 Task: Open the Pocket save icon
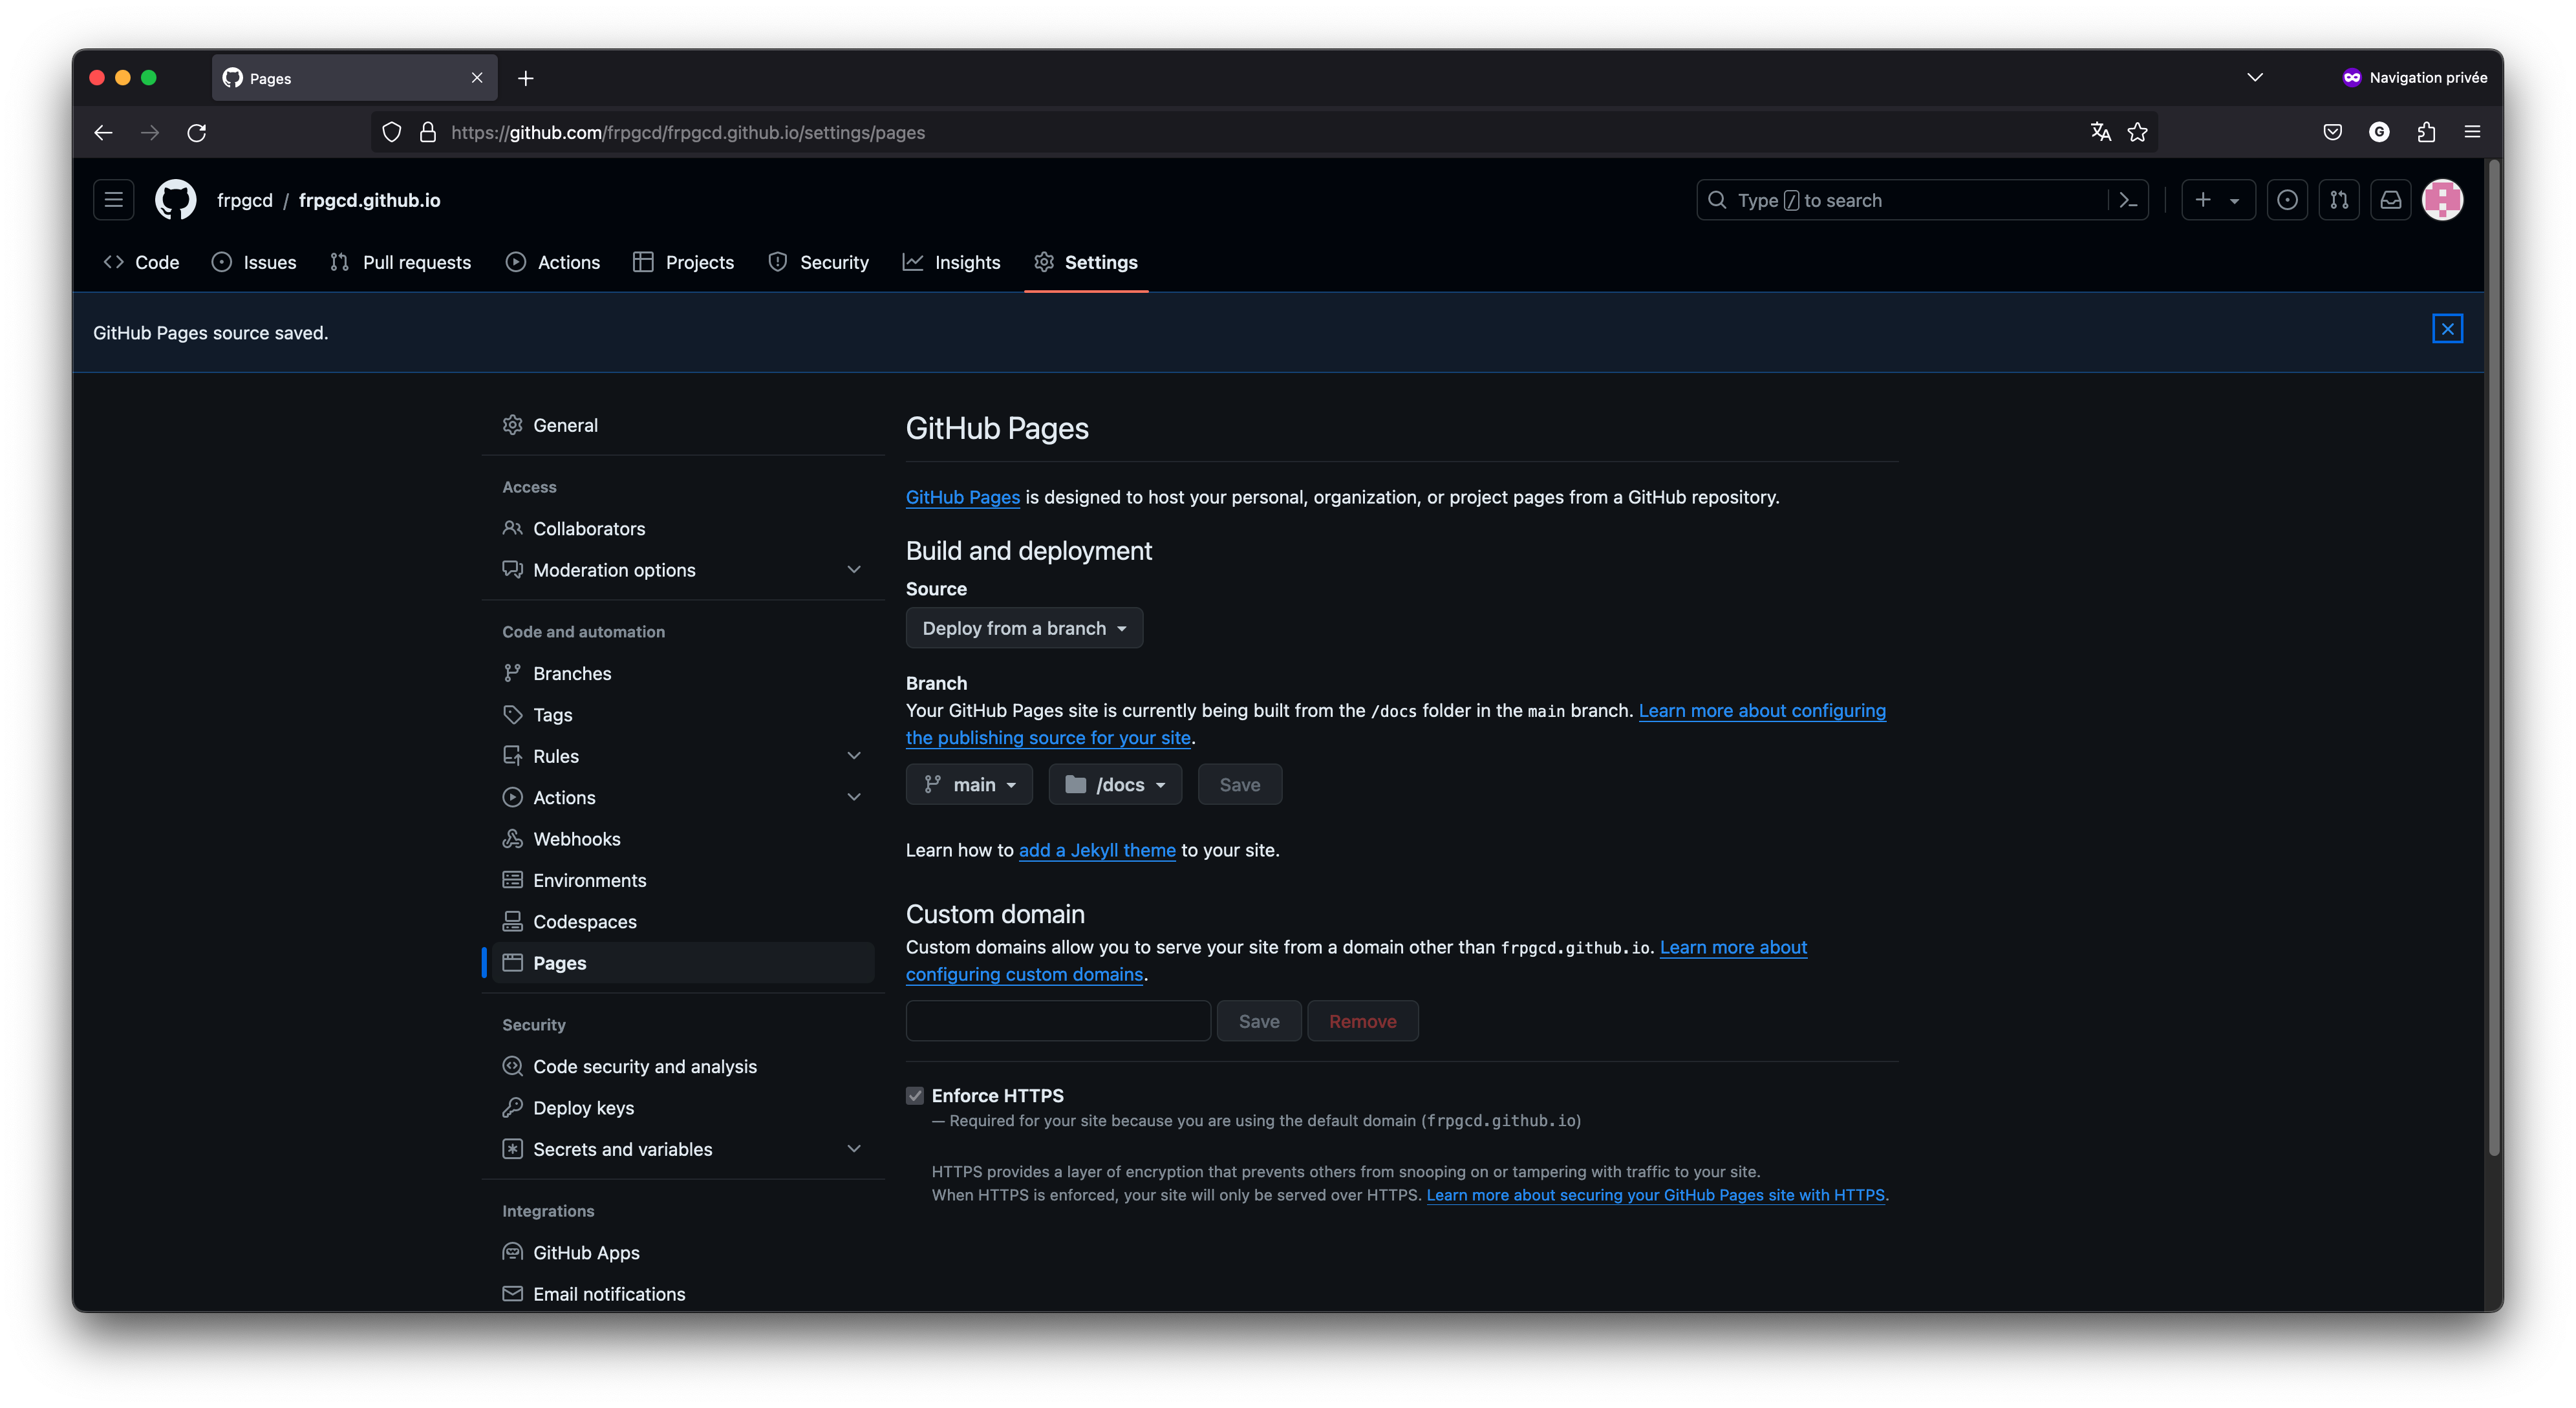(x=2332, y=132)
